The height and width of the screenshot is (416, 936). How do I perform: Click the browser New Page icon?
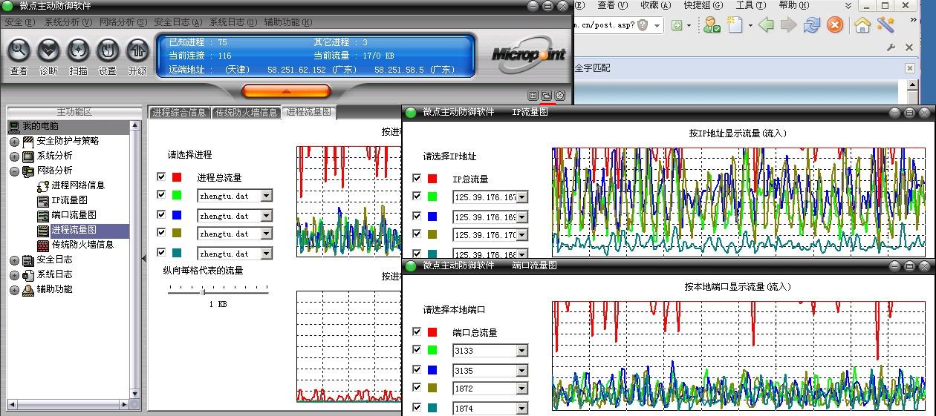click(x=735, y=25)
